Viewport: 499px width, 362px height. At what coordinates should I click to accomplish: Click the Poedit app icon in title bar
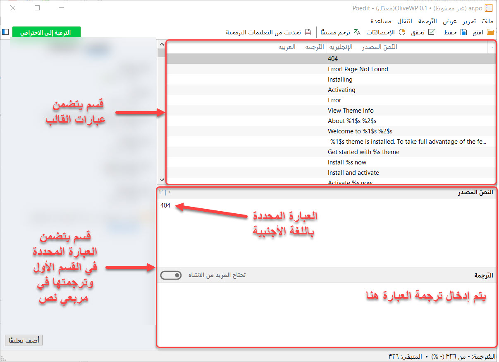[x=489, y=8]
